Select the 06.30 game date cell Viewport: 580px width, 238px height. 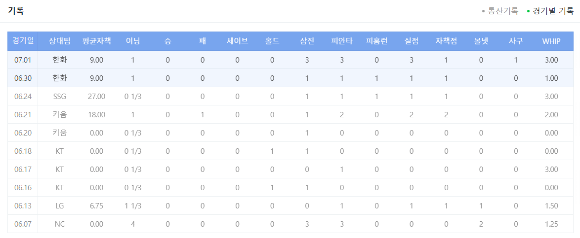[23, 78]
